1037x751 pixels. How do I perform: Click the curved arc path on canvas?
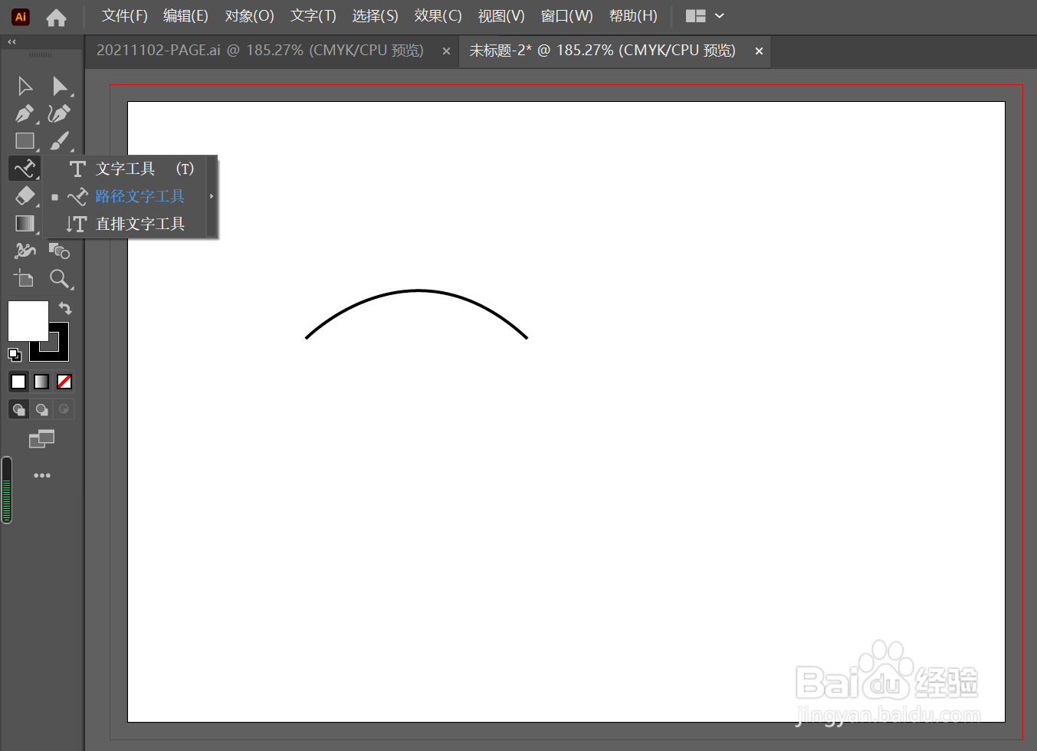point(418,290)
